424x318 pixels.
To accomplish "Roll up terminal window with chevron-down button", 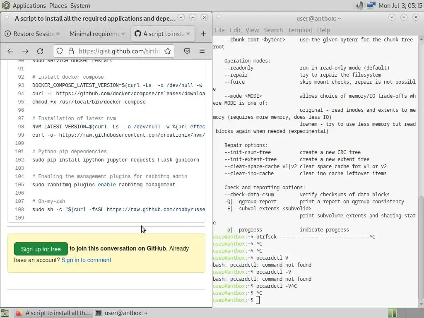I will [392, 17].
